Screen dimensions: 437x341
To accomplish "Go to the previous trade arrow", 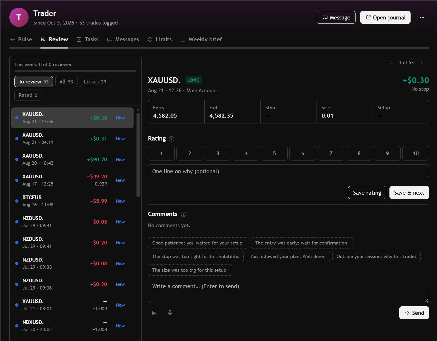I will (391, 63).
